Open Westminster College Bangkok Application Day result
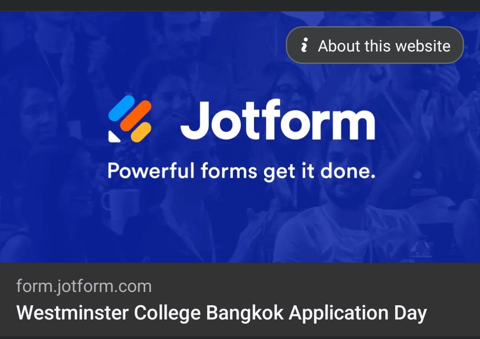Screen dimensions: 480x339 [221, 313]
